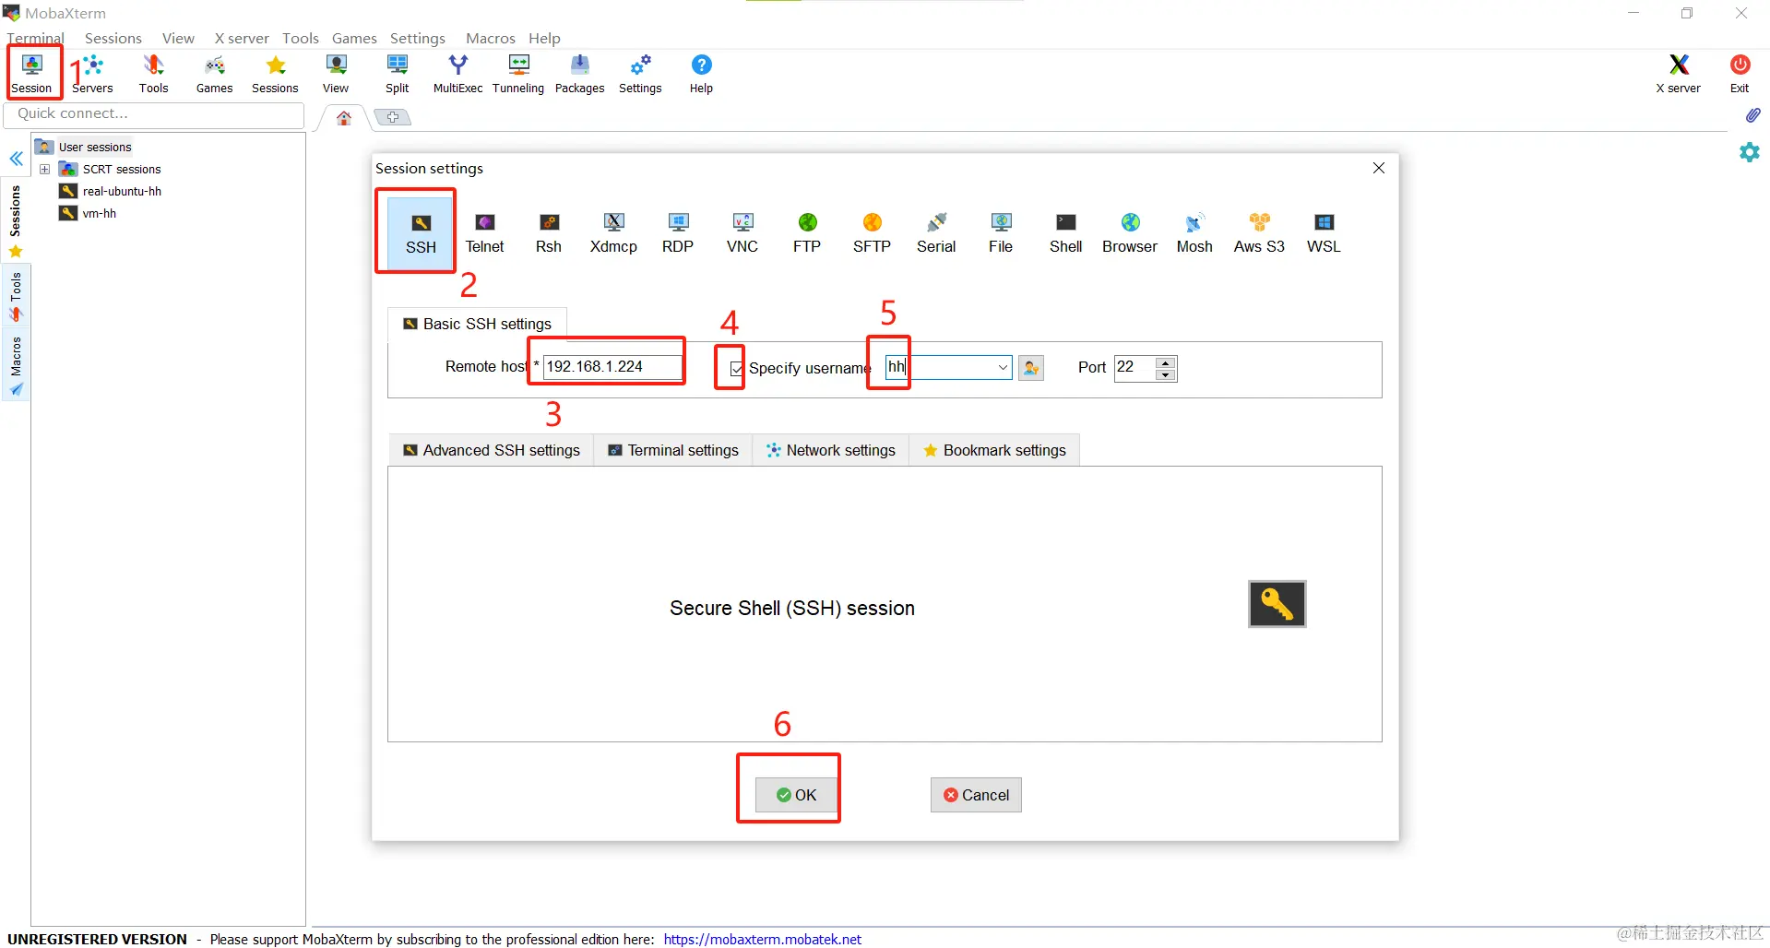Select the SSH session type
This screenshot has width=1770, height=948.
pyautogui.click(x=421, y=233)
